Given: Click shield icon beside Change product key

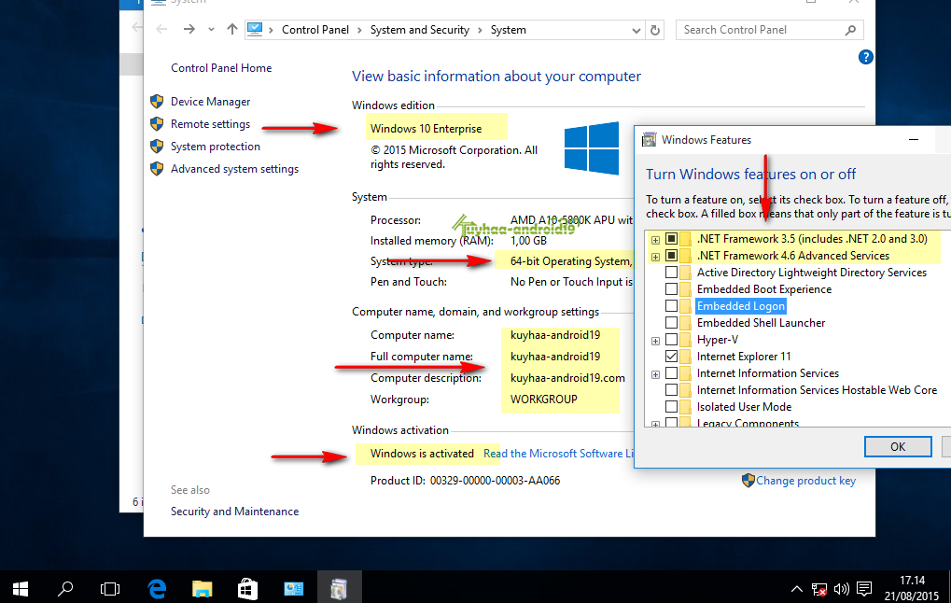Looking at the screenshot, I should [x=748, y=481].
